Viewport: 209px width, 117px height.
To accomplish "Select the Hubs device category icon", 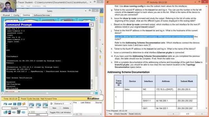I will pyautogui.click(x=15, y=104).
